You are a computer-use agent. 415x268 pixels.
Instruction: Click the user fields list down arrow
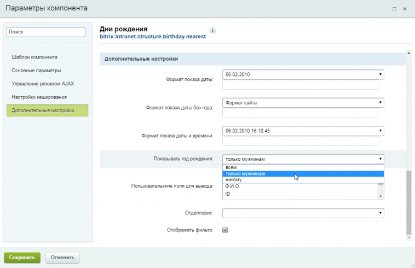pos(381,196)
